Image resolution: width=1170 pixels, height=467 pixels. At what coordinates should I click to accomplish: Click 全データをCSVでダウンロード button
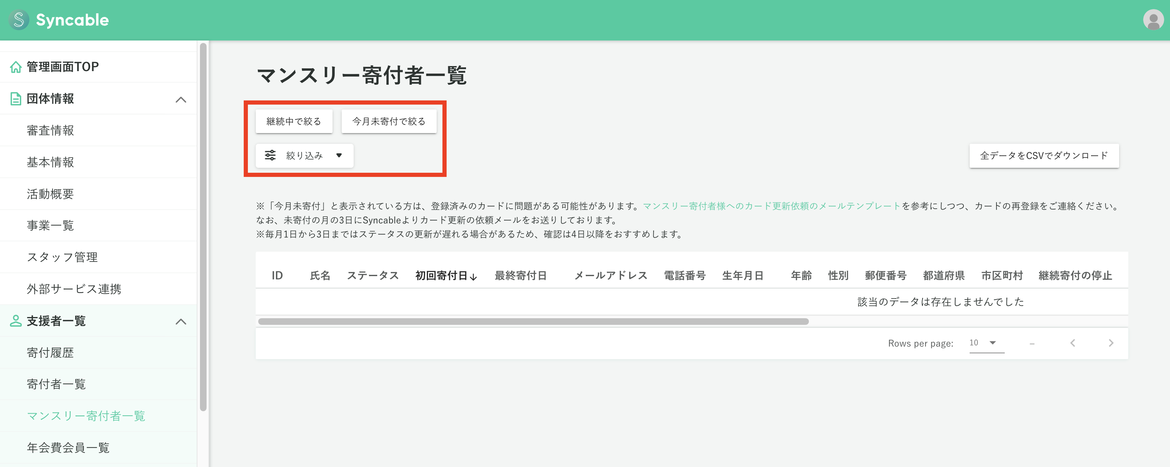1044,155
